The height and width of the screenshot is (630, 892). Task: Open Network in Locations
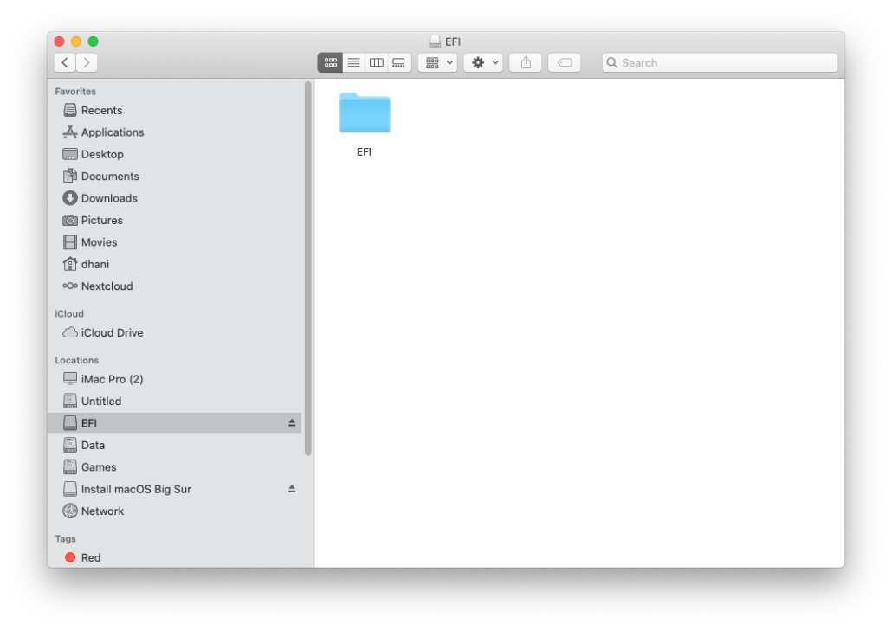(x=102, y=511)
